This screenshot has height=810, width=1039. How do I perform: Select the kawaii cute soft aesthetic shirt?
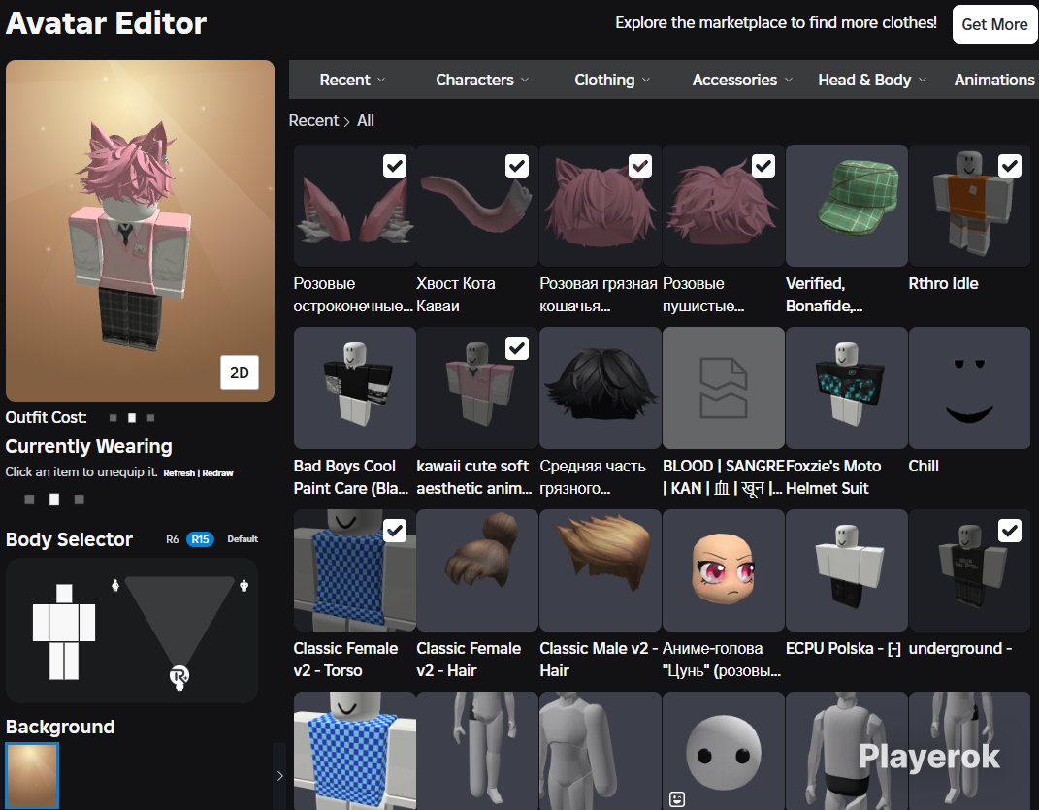point(477,388)
